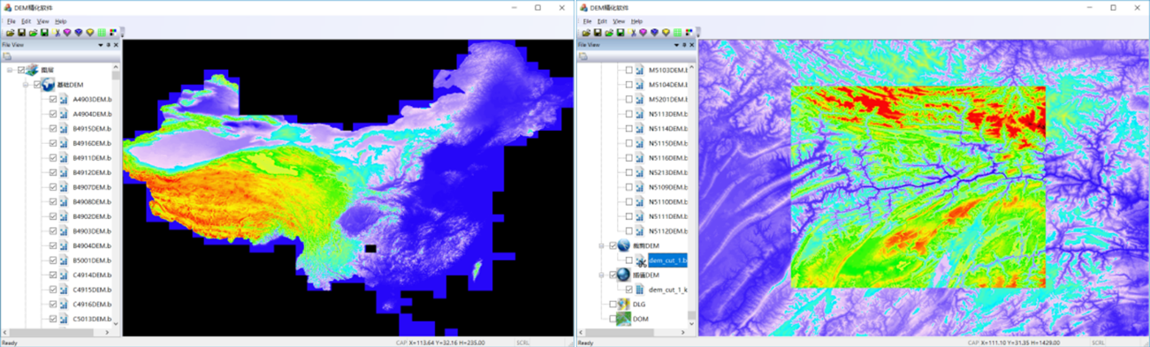The height and width of the screenshot is (347, 1150).
Task: Click the green save icon in right toolbar
Action: 621,33
